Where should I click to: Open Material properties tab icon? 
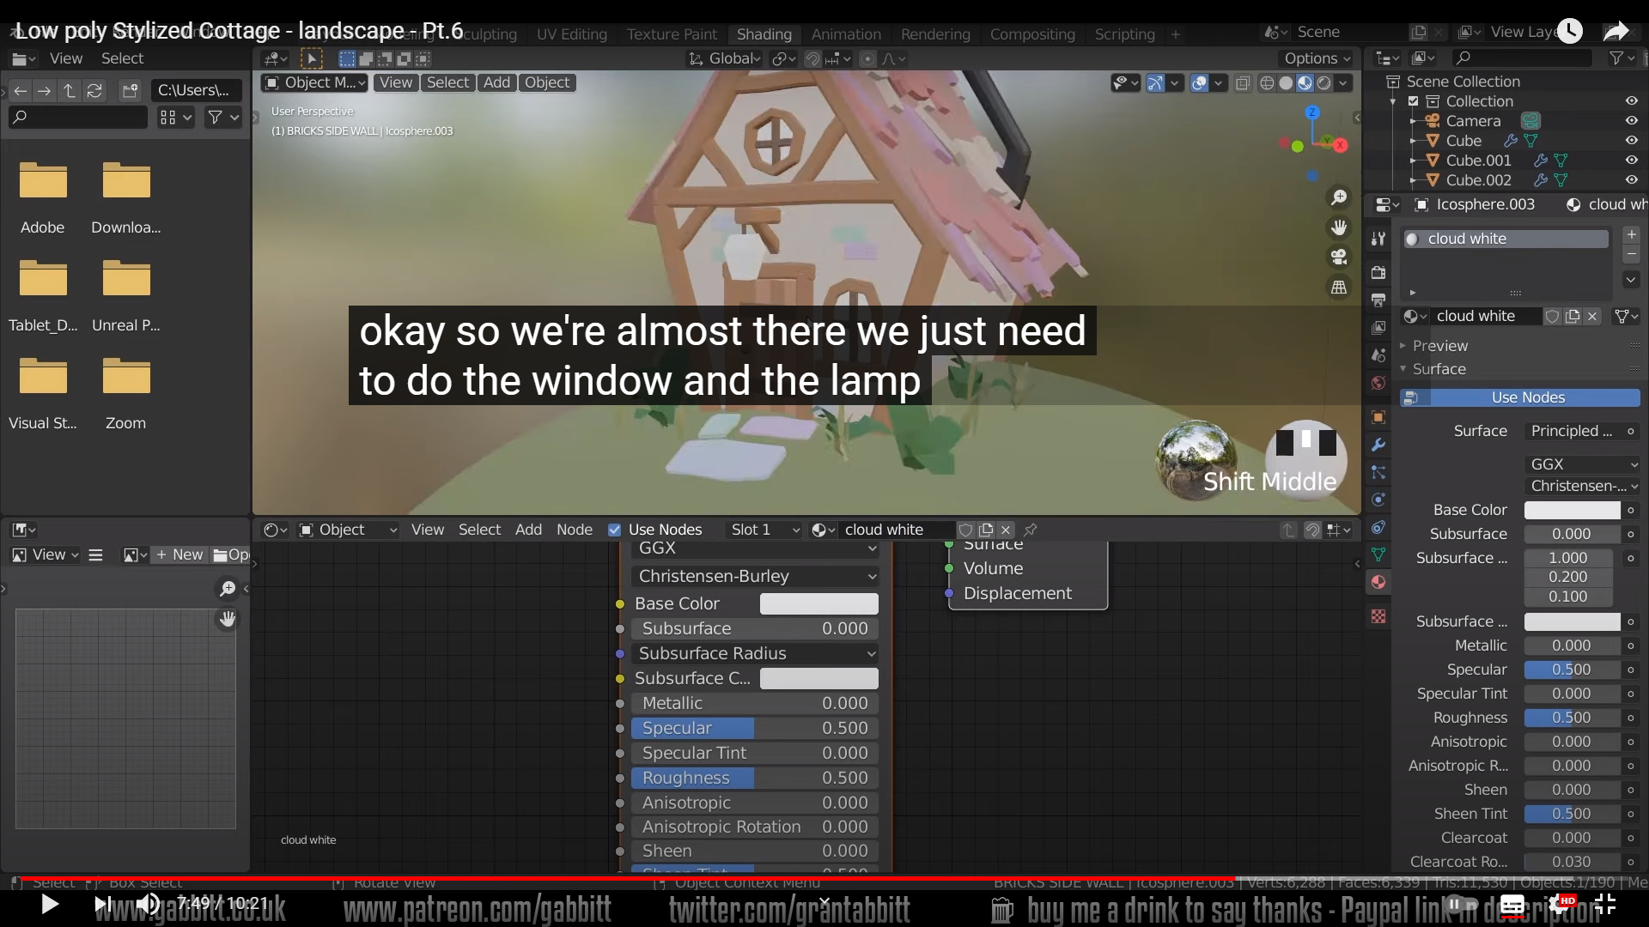(x=1378, y=582)
